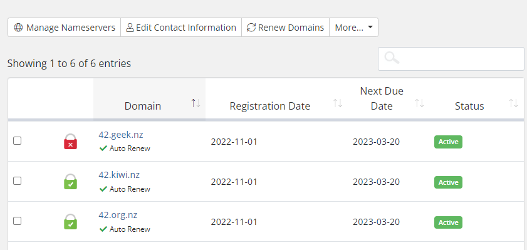This screenshot has height=250, width=527.
Task: Click the Auto Renew label under 42.kiwi.nz
Action: (x=130, y=189)
